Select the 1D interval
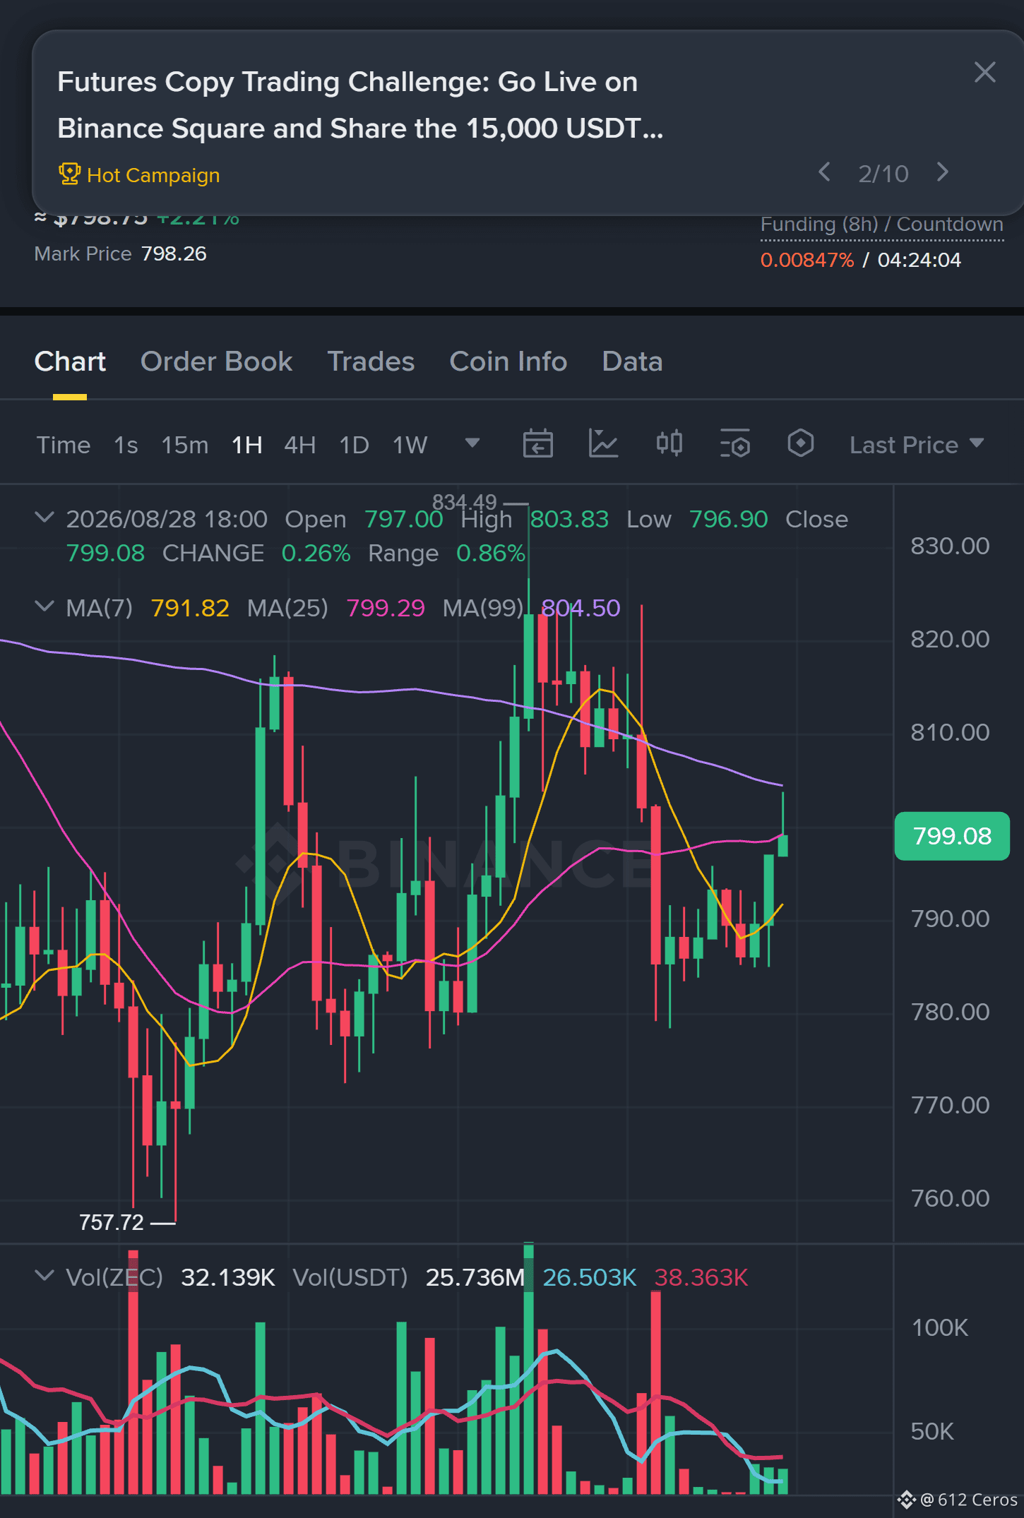 point(355,445)
